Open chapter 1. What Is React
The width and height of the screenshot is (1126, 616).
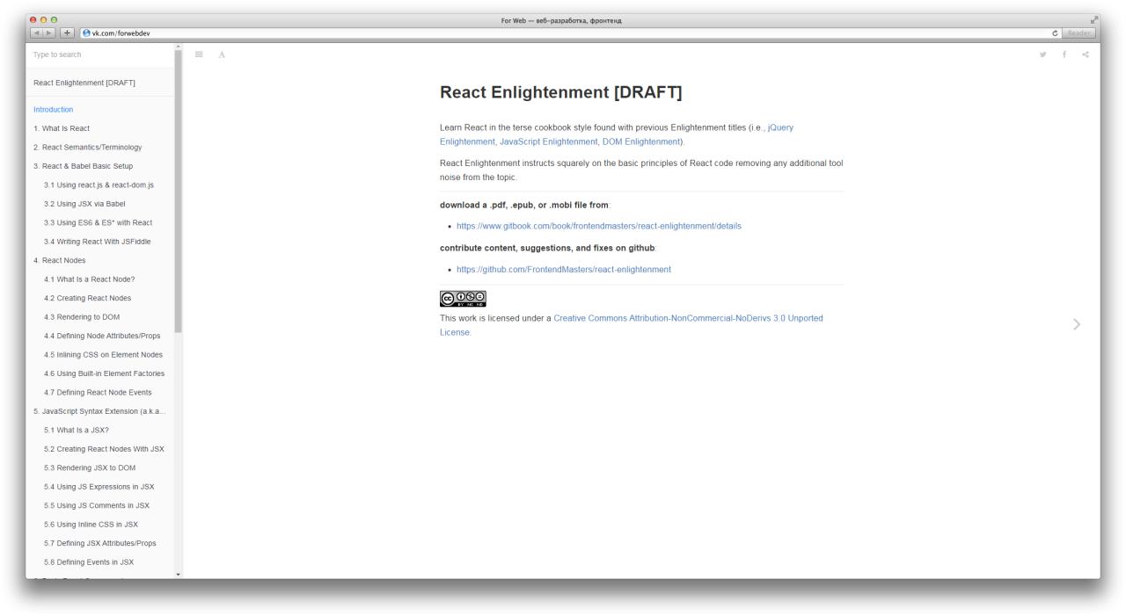pyautogui.click(x=62, y=128)
